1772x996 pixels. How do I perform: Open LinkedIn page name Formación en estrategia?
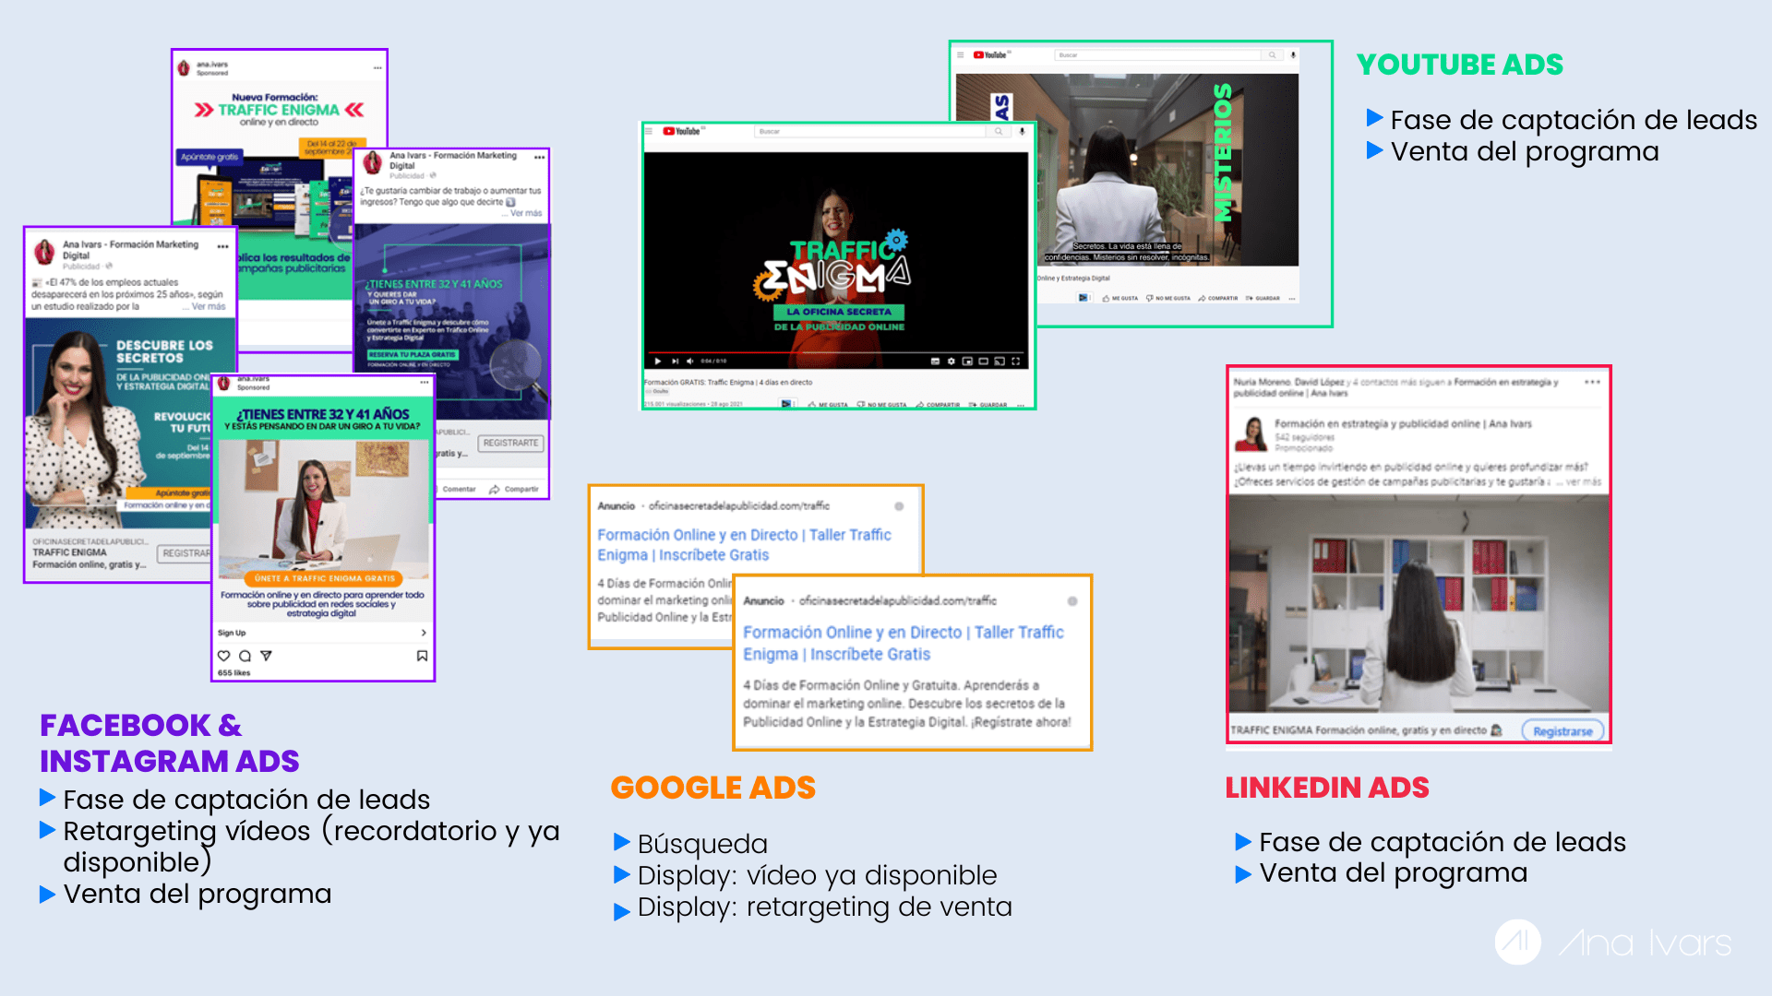coord(1403,423)
